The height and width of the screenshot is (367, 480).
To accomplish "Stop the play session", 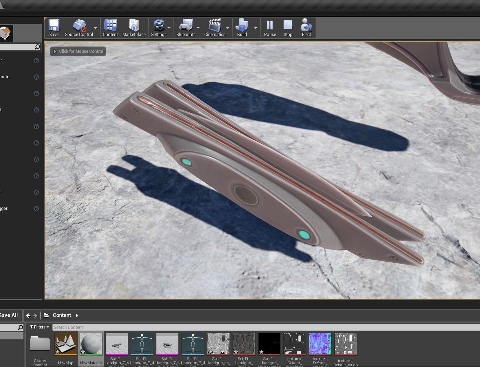I will tap(288, 28).
